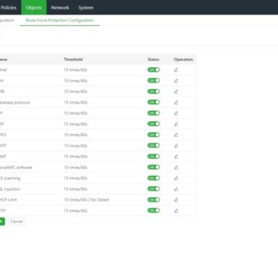The height and width of the screenshot is (278, 278).
Task: Click the threshold containing 'No Detect'
Action: [86, 199]
